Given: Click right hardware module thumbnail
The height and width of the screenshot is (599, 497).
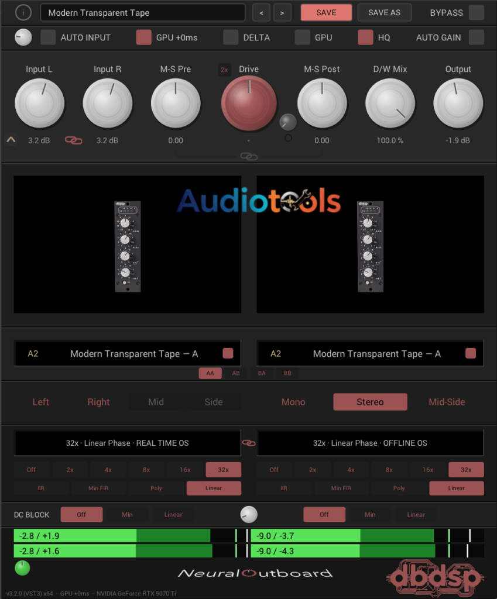Looking at the screenshot, I should coord(371,246).
